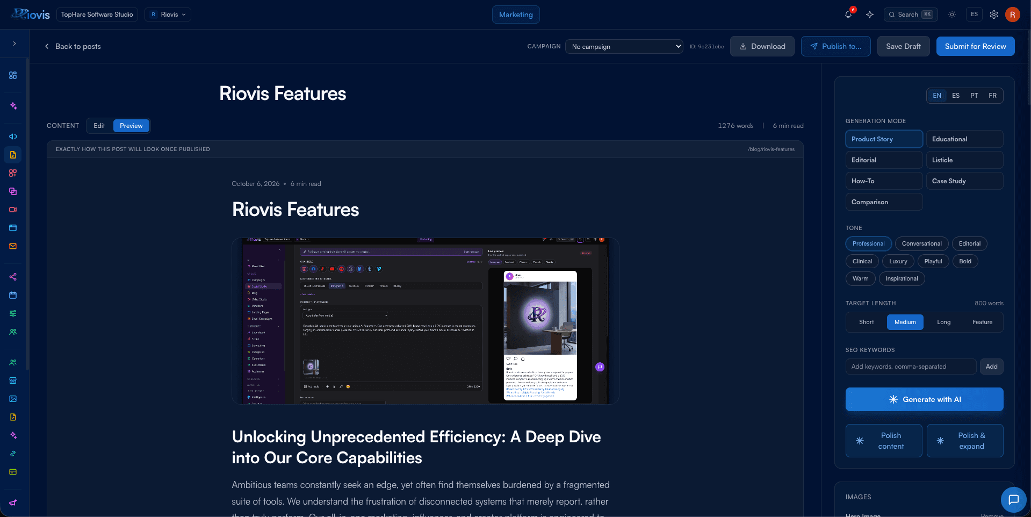Open the settings gear in top bar
1031x517 pixels.
tap(994, 15)
